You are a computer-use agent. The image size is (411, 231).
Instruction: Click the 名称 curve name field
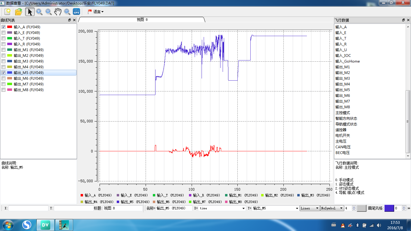[174, 208]
